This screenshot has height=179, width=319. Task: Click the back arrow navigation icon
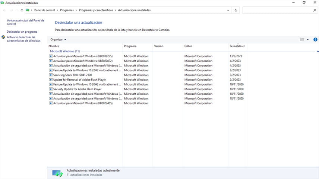click(x=4, y=10)
